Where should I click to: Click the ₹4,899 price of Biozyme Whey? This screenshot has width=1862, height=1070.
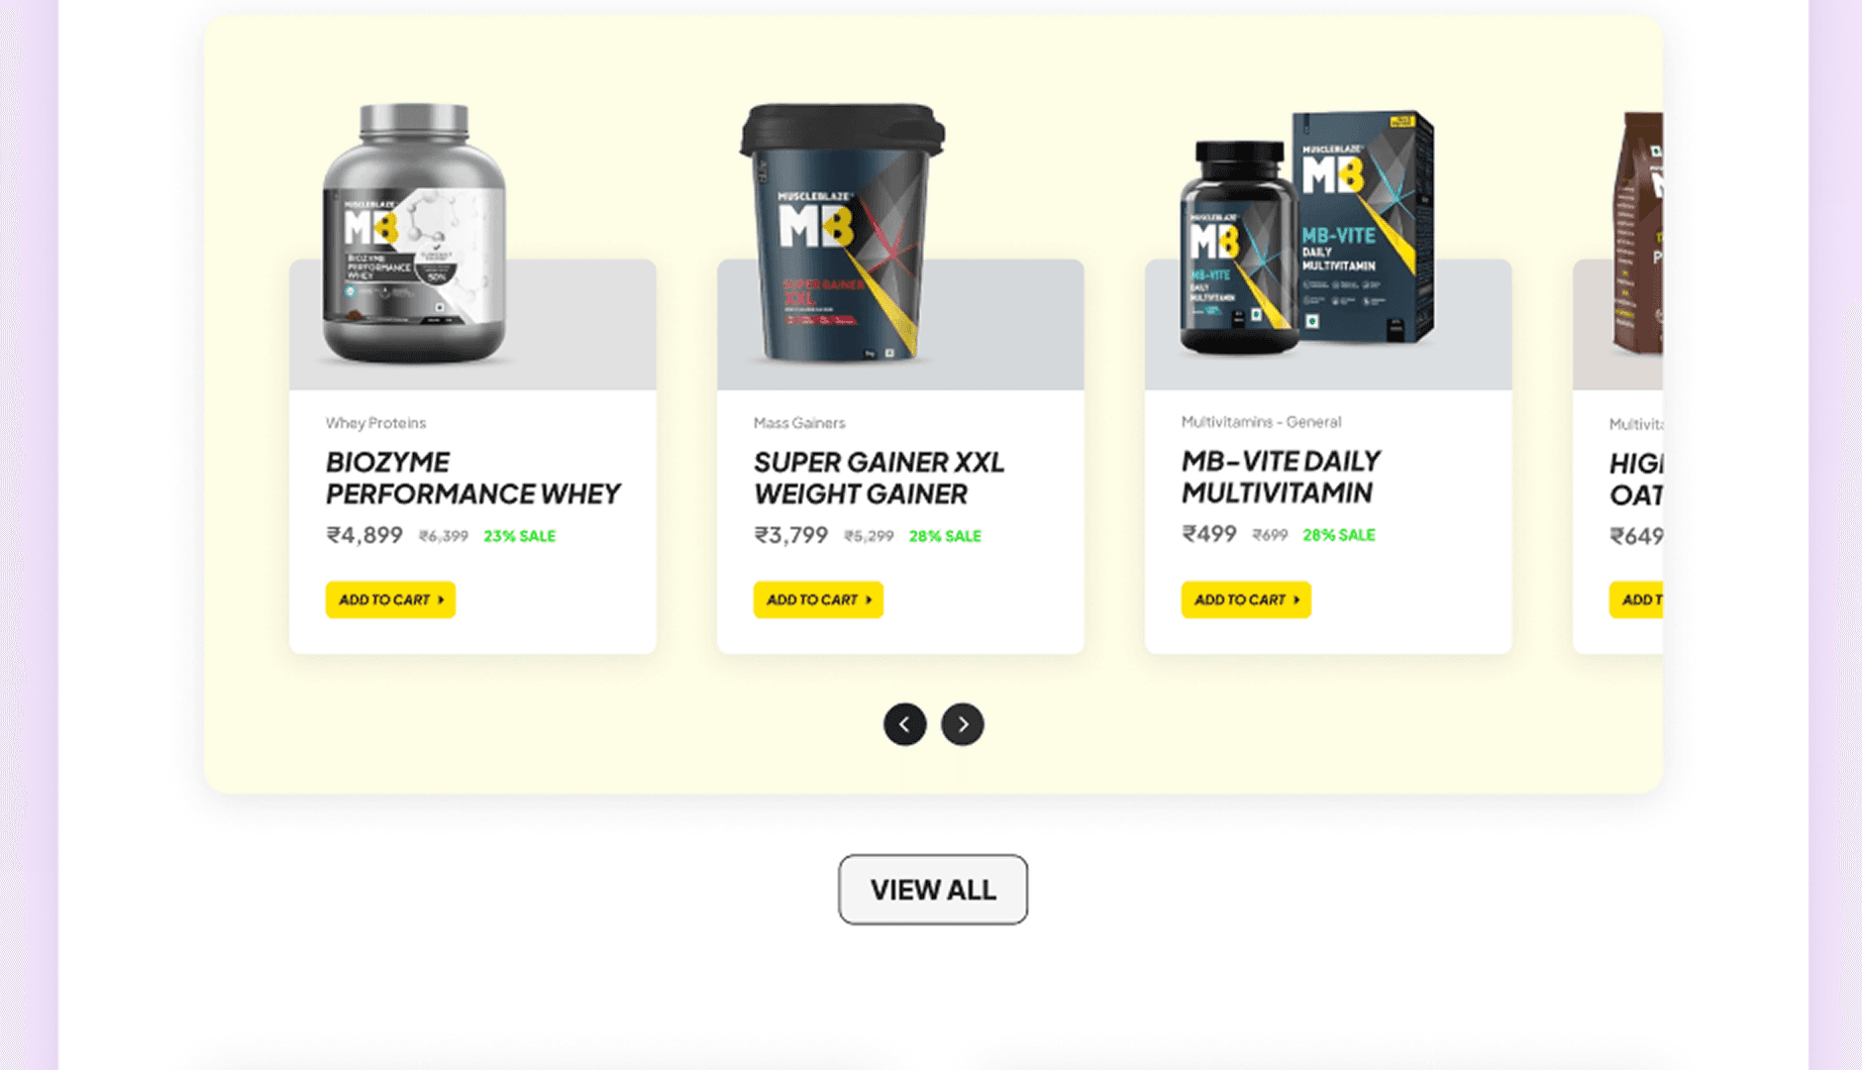pos(364,535)
